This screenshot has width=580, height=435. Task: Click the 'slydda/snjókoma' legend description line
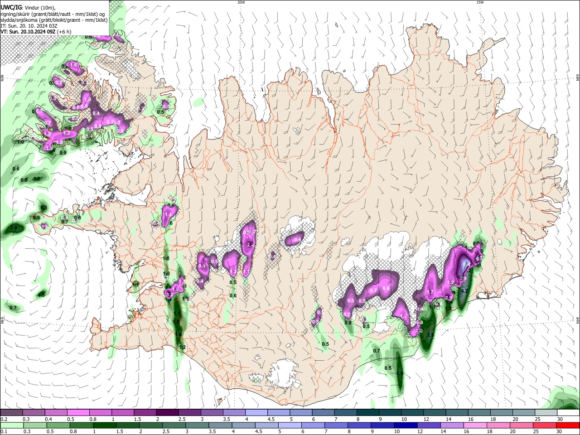coord(54,20)
